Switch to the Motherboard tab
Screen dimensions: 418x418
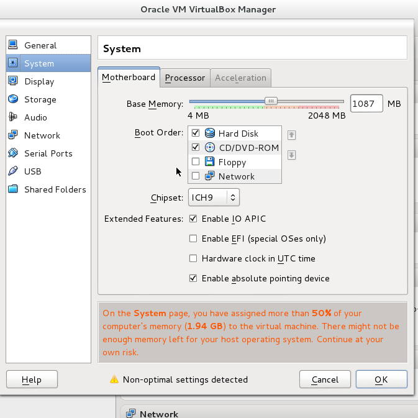click(129, 77)
